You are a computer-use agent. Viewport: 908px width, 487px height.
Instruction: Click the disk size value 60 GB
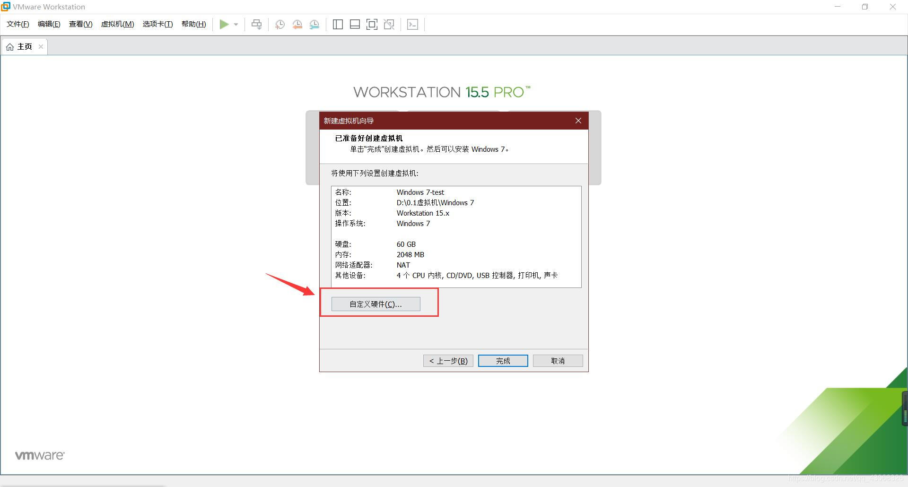click(406, 244)
